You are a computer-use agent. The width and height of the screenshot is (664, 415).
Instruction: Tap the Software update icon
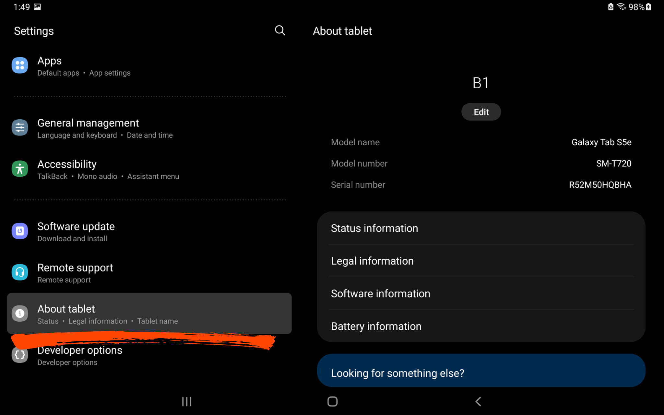pyautogui.click(x=20, y=231)
